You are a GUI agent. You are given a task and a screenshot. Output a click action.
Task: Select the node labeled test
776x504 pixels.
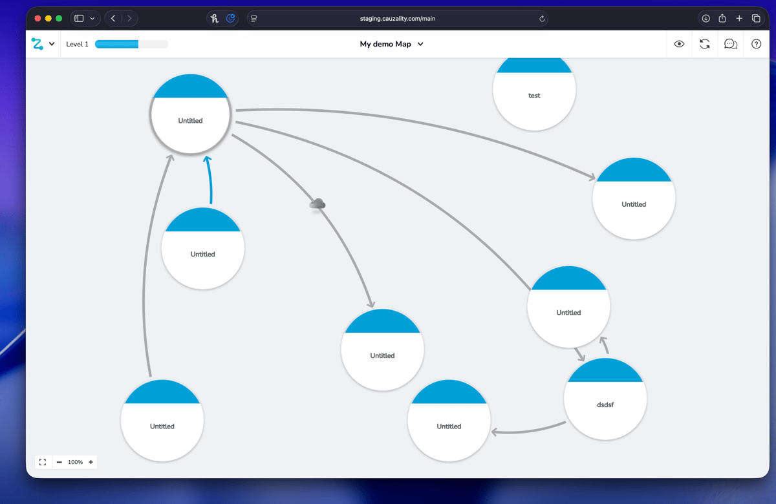[534, 90]
